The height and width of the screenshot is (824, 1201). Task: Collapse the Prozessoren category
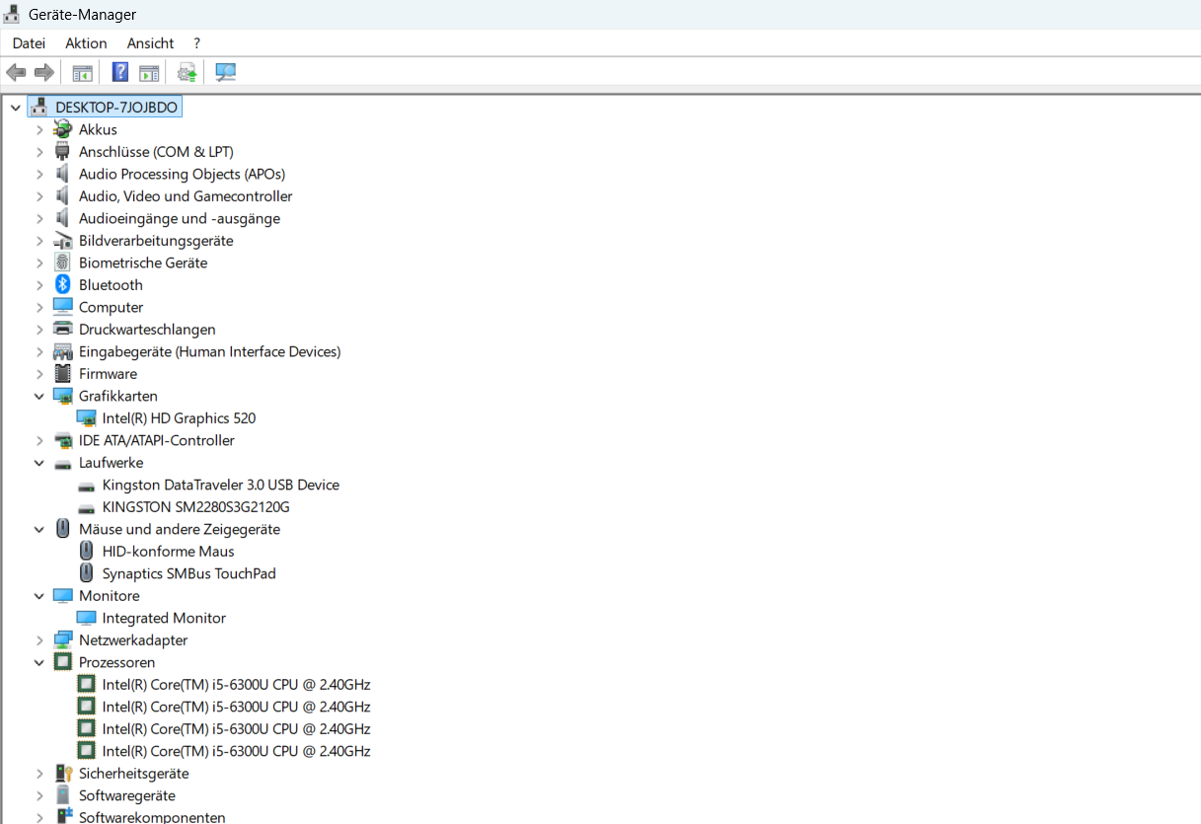[39, 662]
